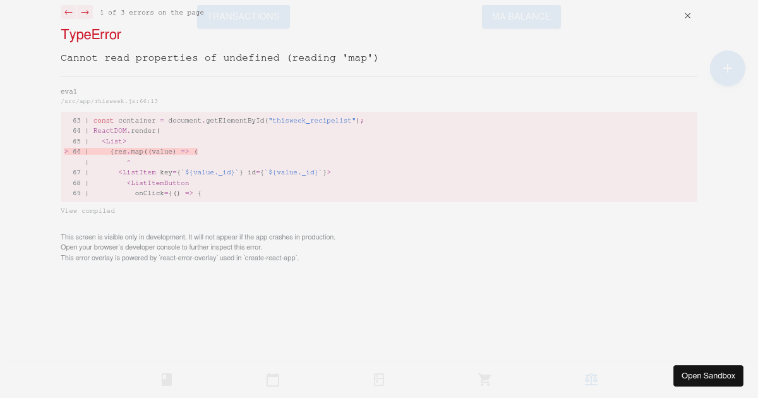758x398 pixels.
Task: Select the TypeError heading text
Action: [x=91, y=35]
